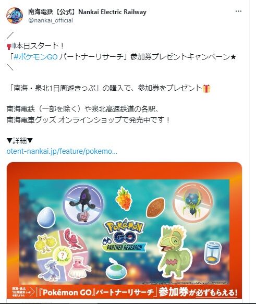
Task: Click the @nankai_official handle
Action: coord(51,20)
